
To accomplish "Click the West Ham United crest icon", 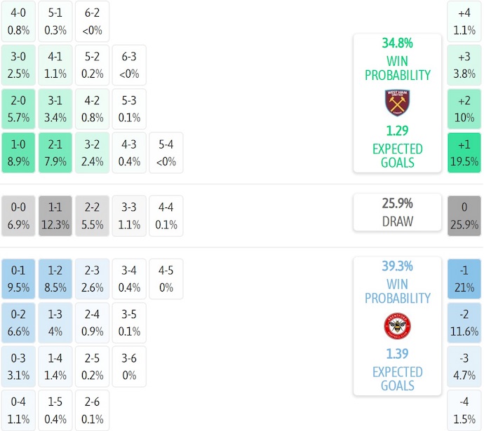I will [x=397, y=103].
